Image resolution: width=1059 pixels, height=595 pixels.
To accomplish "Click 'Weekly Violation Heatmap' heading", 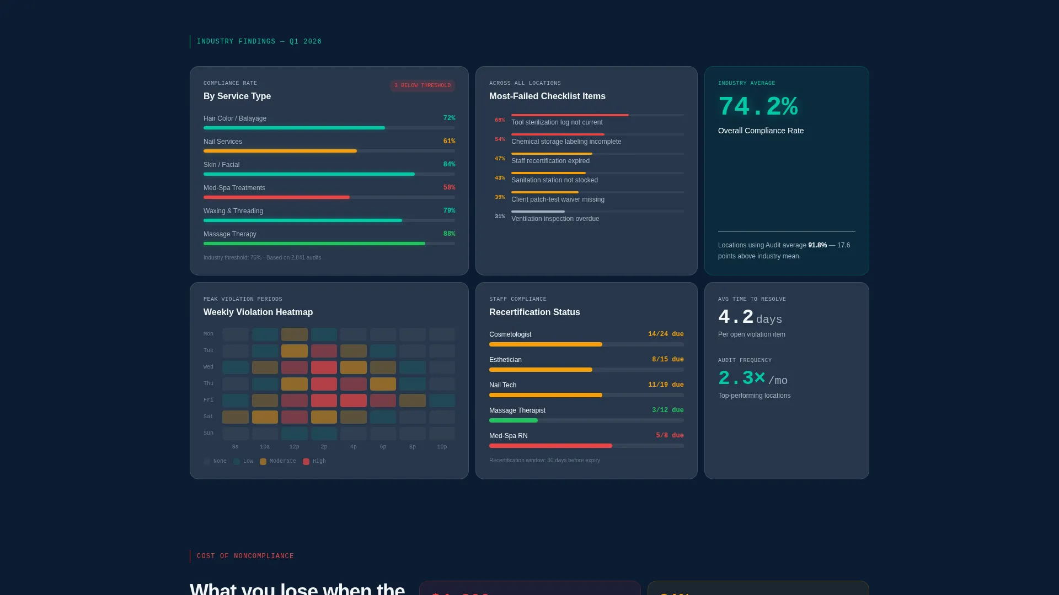I will (x=258, y=312).
